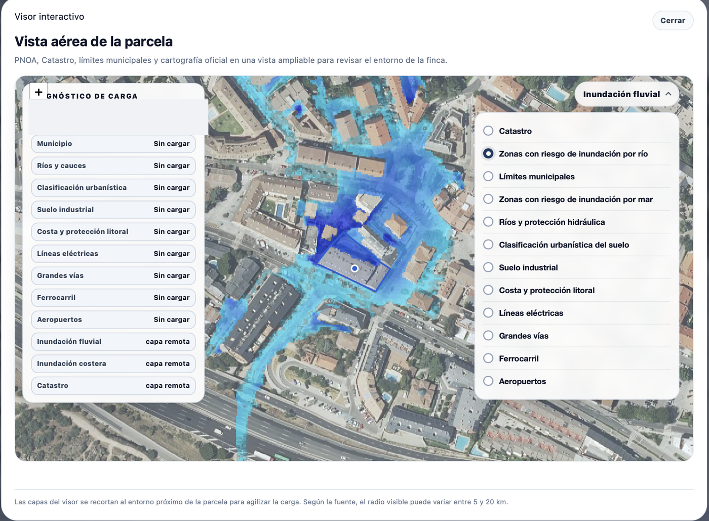The image size is (709, 521).
Task: Click Inundación costera capa remota row
Action: pos(113,364)
